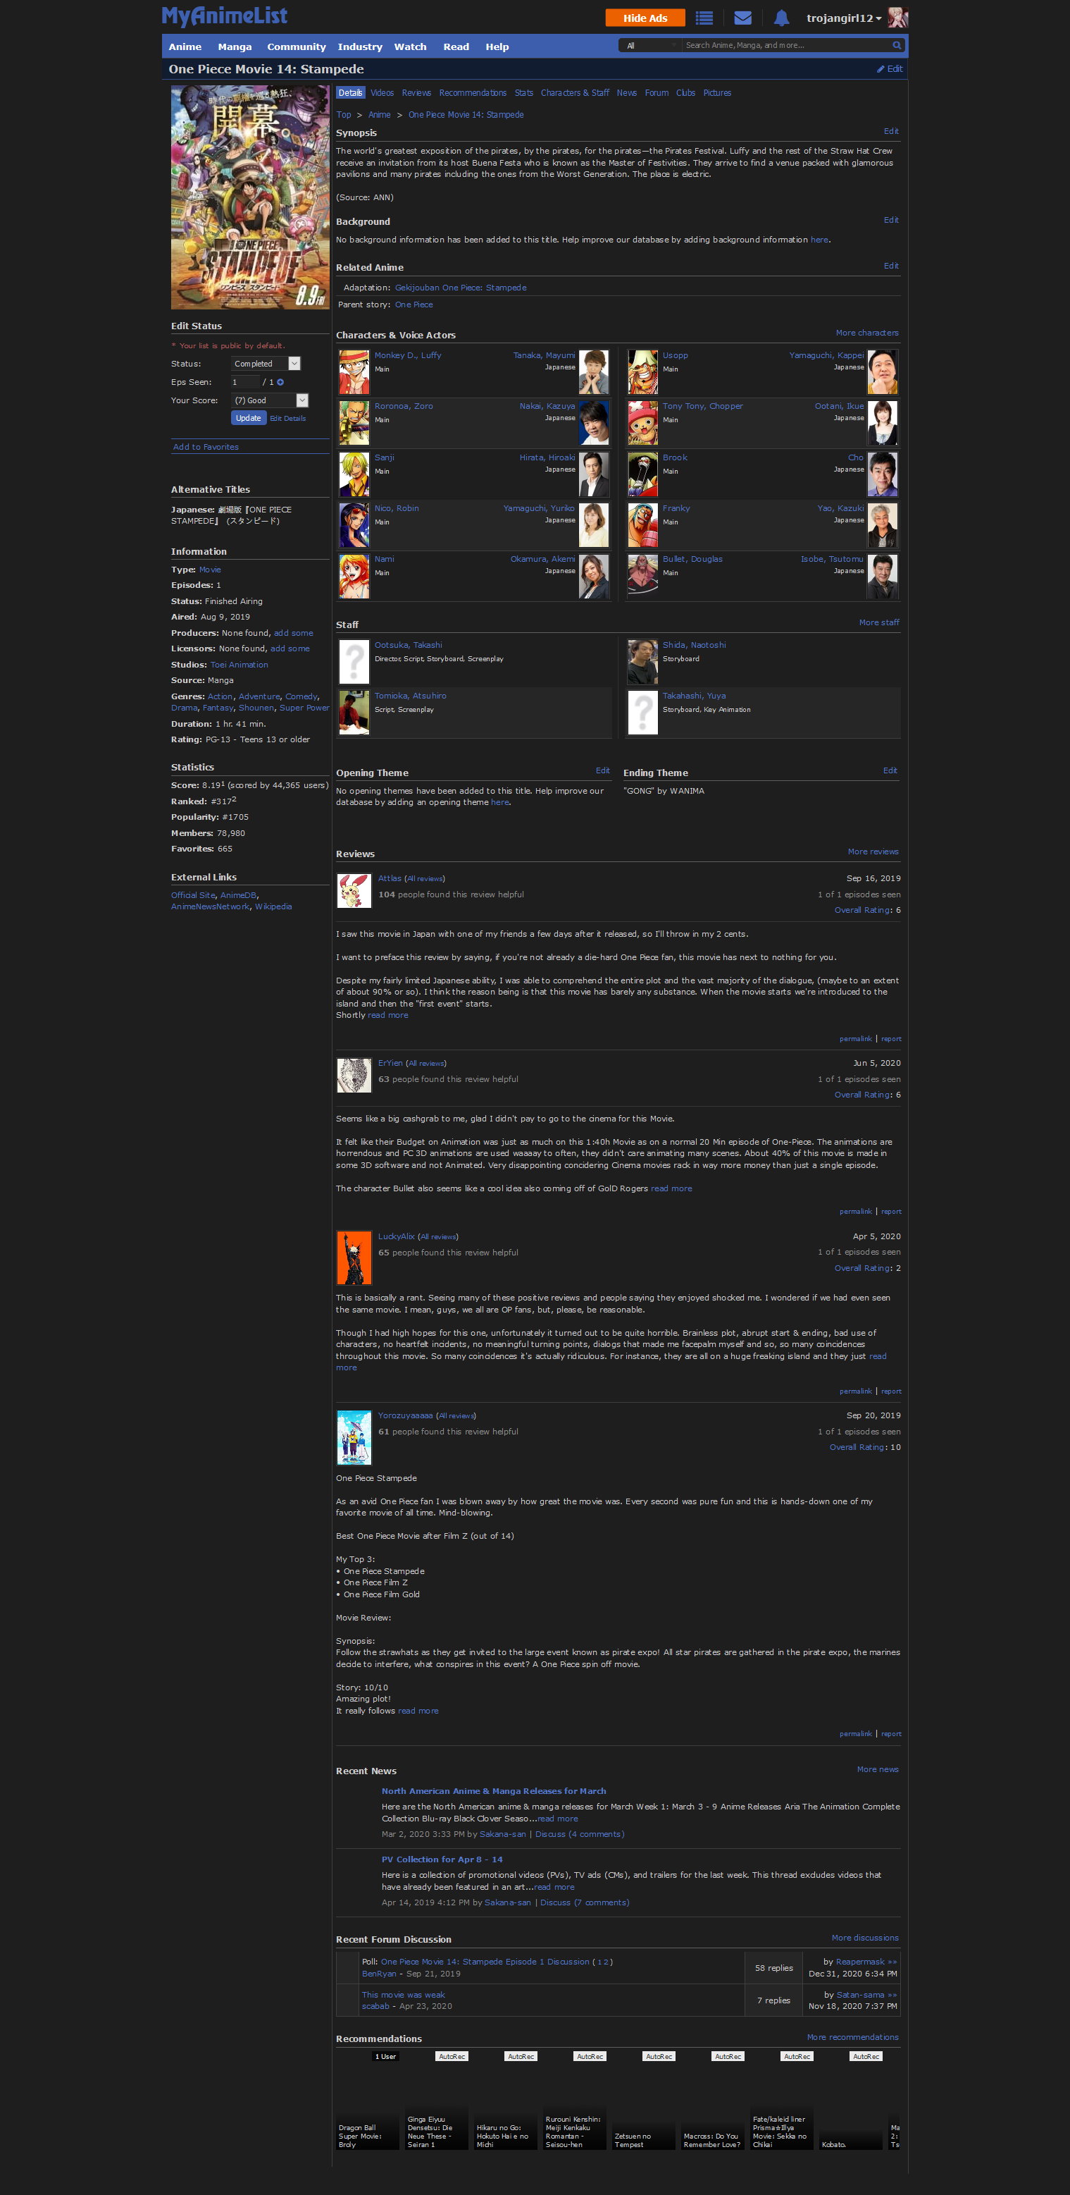Click the search magnifier icon
Screen dimensions: 1070x2195
pos(896,45)
